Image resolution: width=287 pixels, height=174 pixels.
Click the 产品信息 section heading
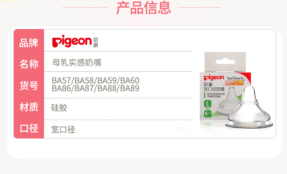coord(144,8)
